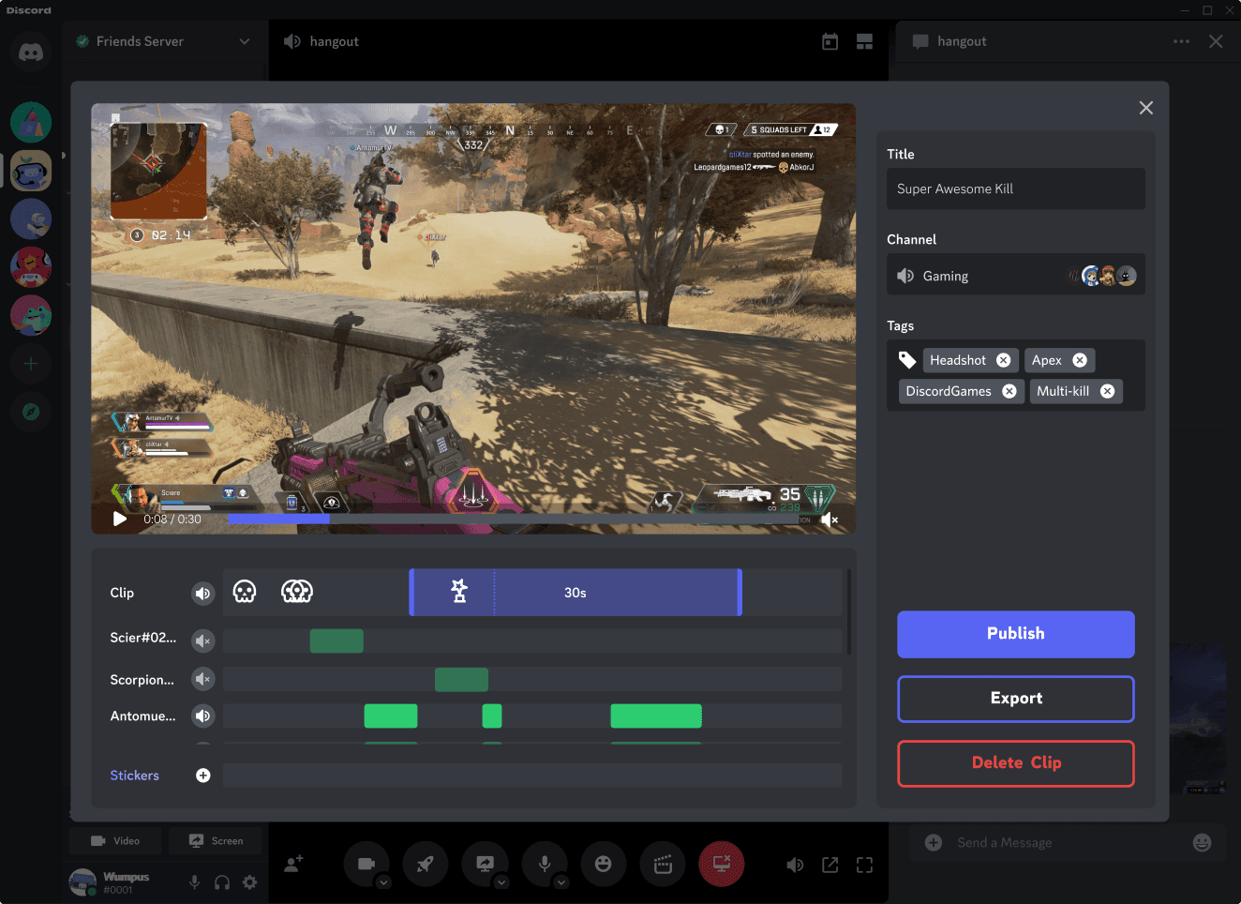Open screen share options dropdown arrow
Image resolution: width=1241 pixels, height=904 pixels.
coord(501,882)
